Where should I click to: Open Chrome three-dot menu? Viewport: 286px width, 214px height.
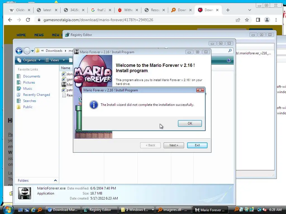(x=276, y=20)
